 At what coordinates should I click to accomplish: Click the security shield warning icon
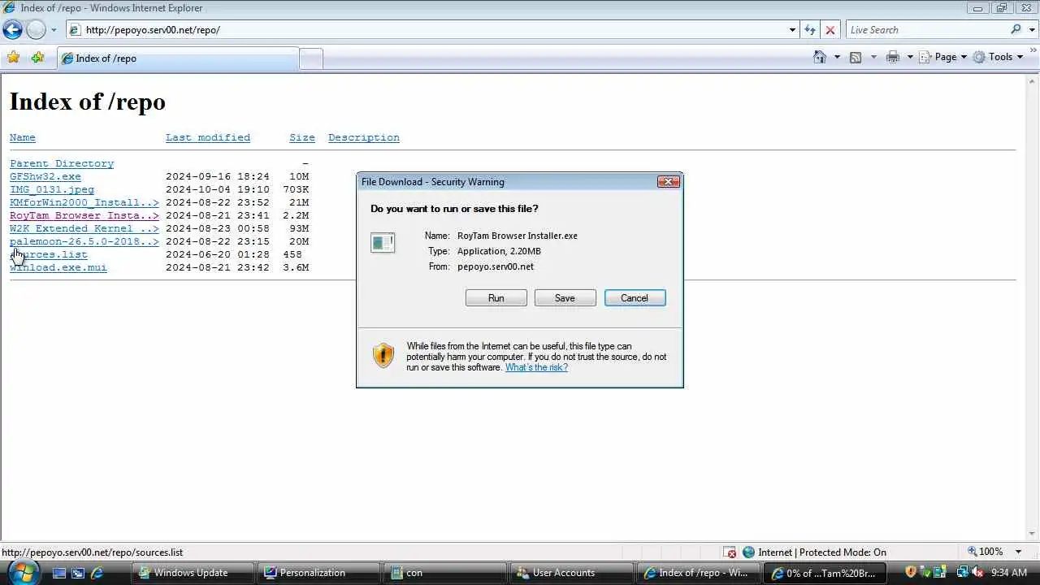coord(383,355)
